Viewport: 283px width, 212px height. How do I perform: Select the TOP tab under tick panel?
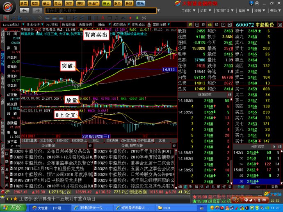point(258,187)
